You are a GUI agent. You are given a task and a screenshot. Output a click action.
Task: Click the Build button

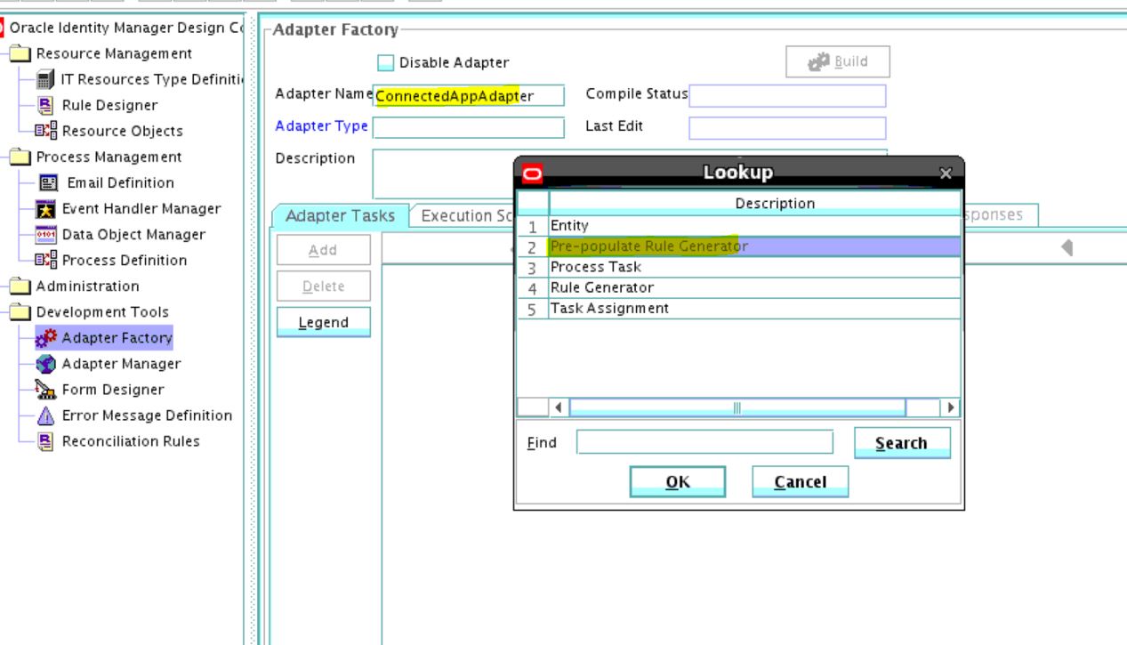[837, 61]
